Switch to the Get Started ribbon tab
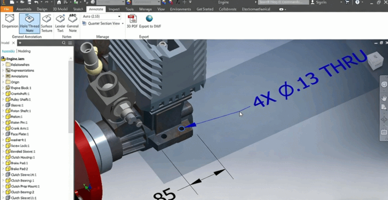 (205, 9)
